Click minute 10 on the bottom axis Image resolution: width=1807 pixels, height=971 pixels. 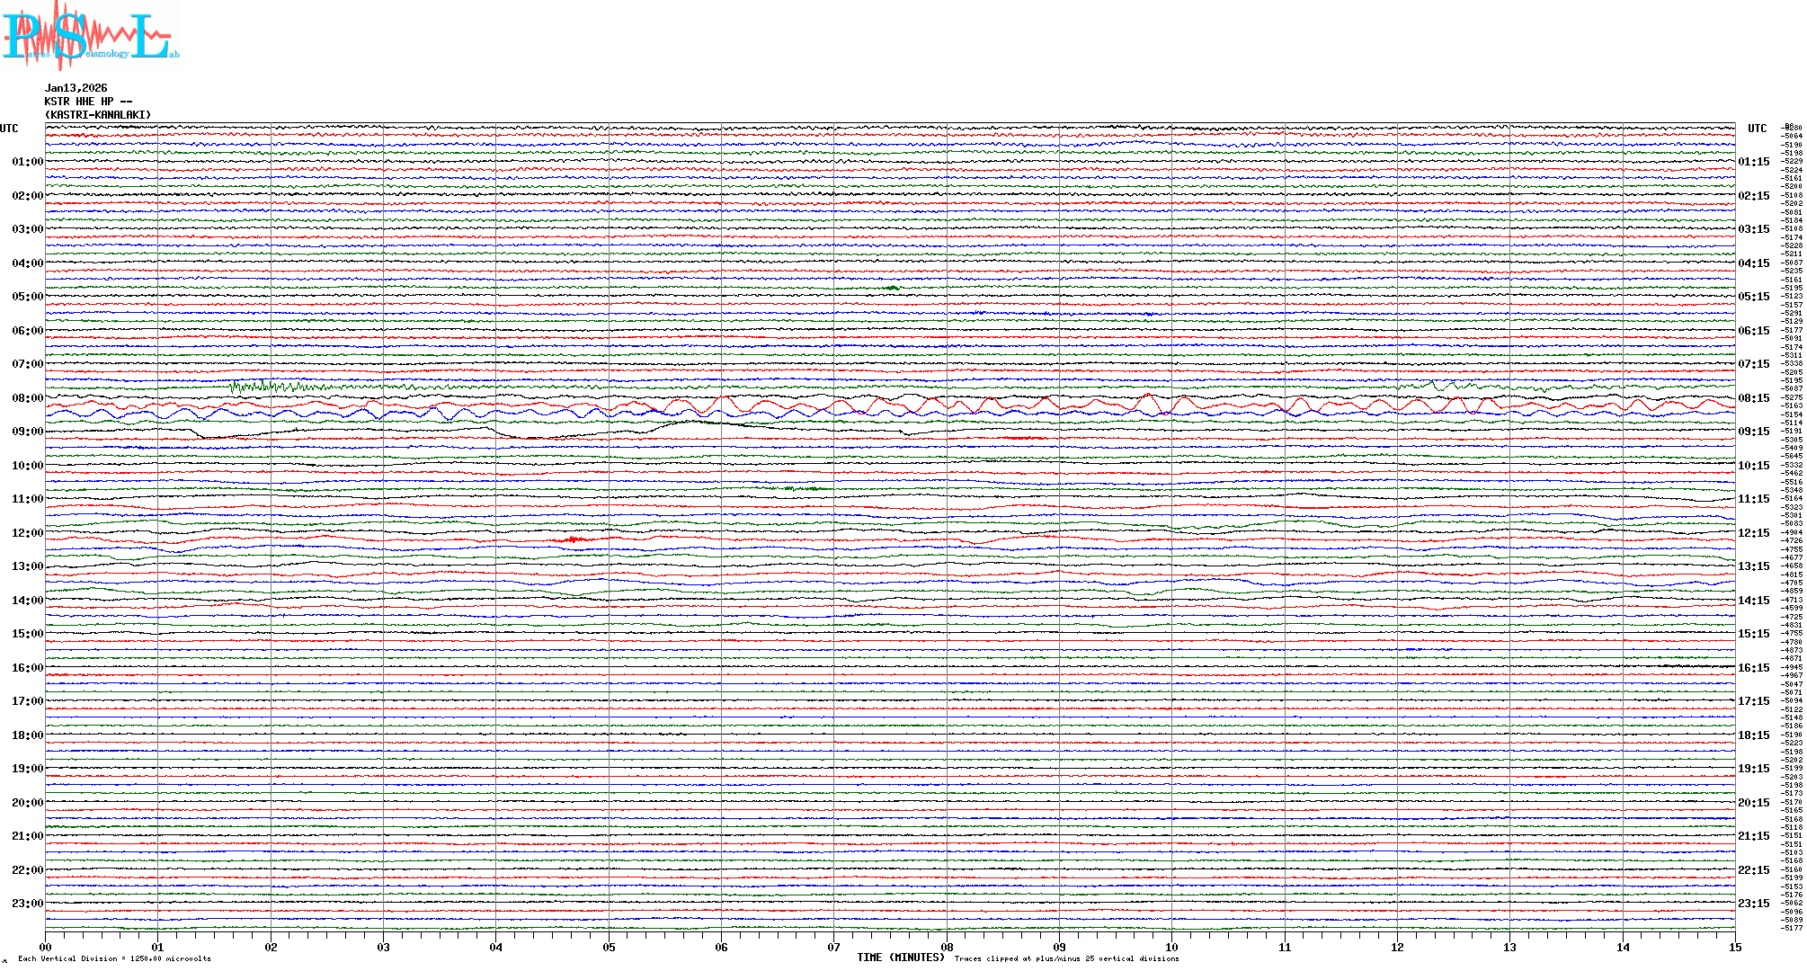[x=1171, y=948]
